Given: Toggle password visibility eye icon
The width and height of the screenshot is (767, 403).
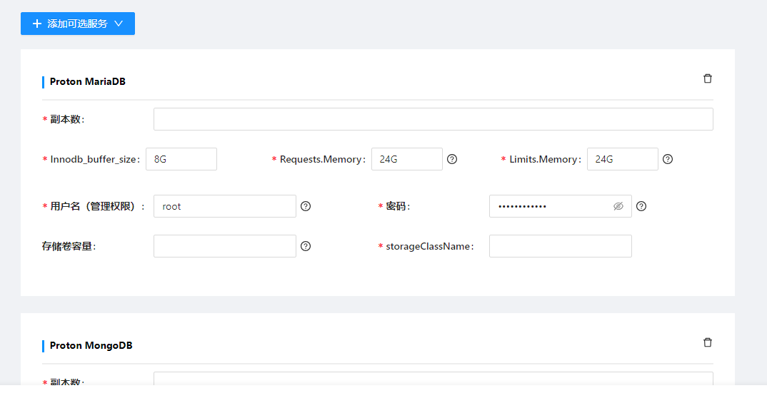Looking at the screenshot, I should pos(618,206).
